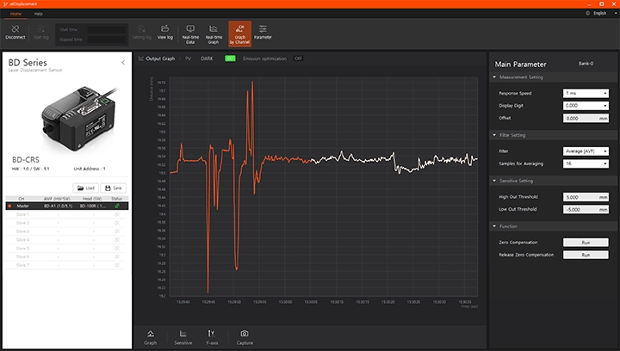The height and width of the screenshot is (351, 620).
Task: Select the Home tab
Action: [15, 14]
